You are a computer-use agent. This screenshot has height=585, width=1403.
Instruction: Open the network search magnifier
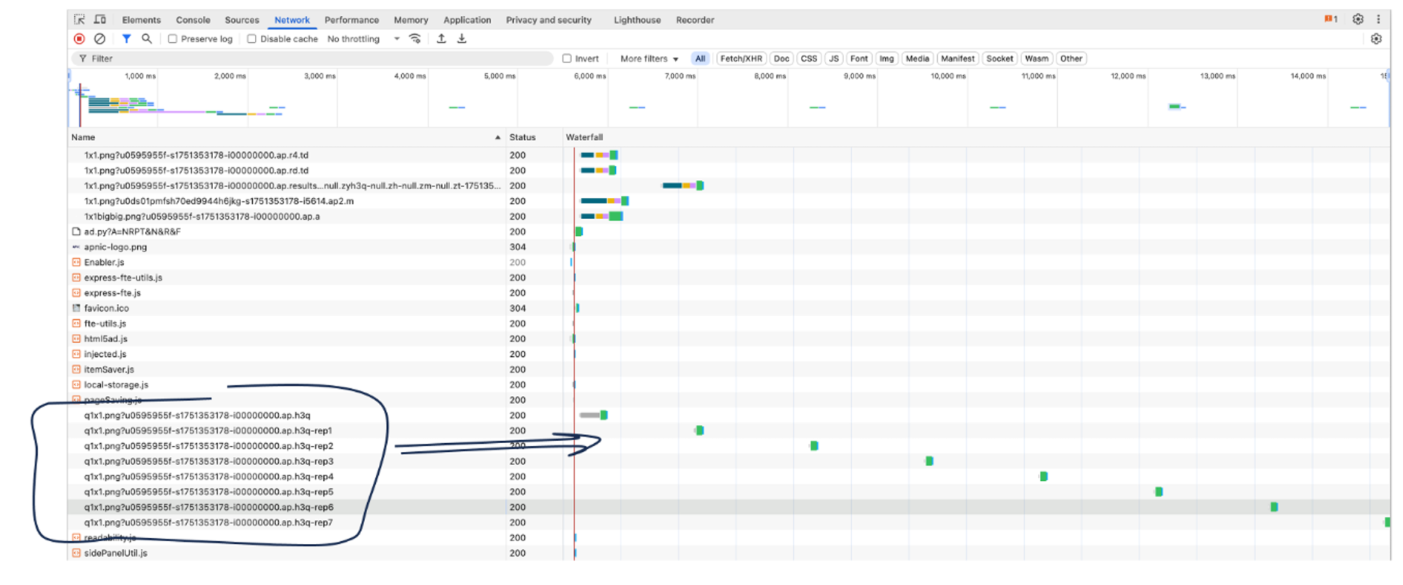(x=147, y=39)
